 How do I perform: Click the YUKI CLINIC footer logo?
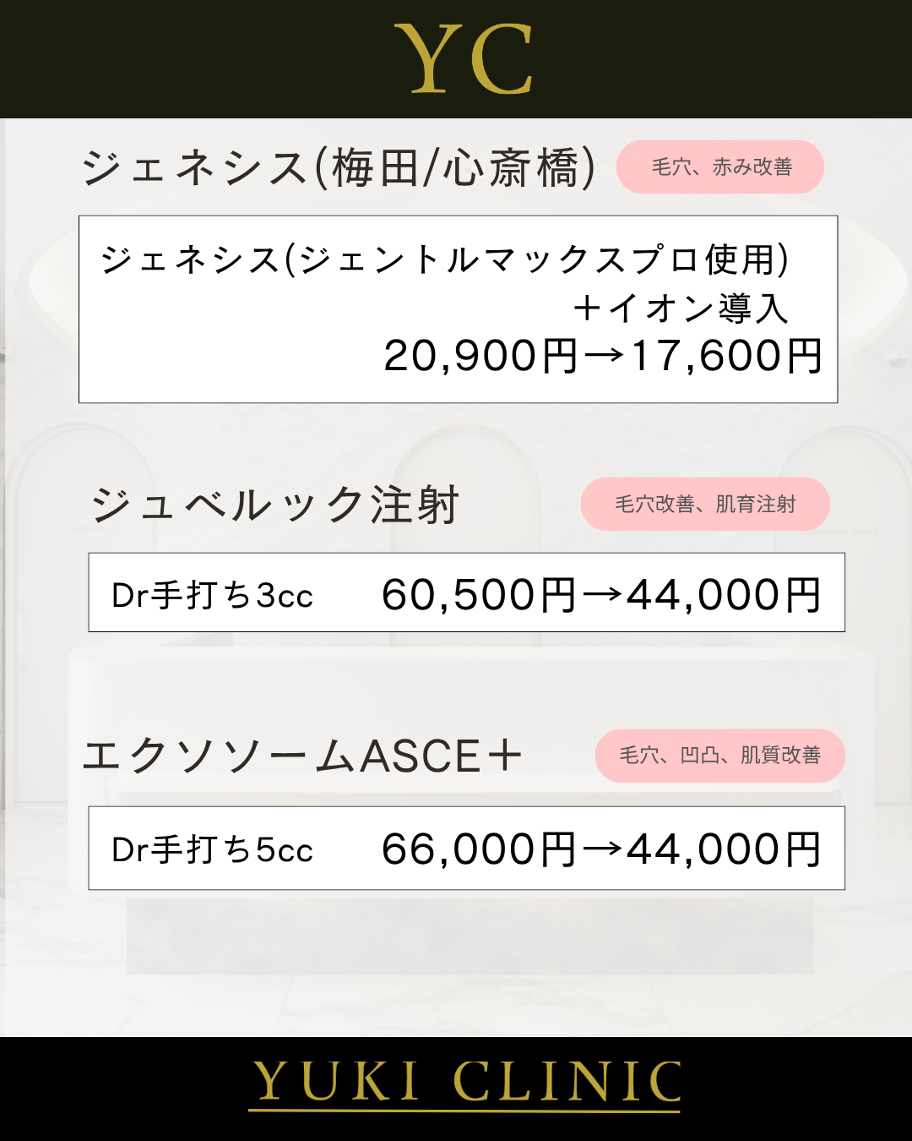tap(465, 1084)
